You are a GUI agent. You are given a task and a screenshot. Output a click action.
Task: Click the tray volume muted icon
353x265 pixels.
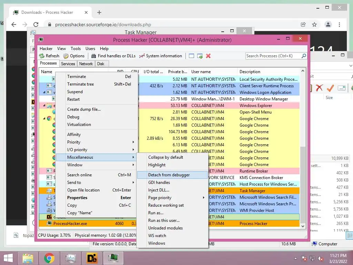pyautogui.click(x=320, y=258)
